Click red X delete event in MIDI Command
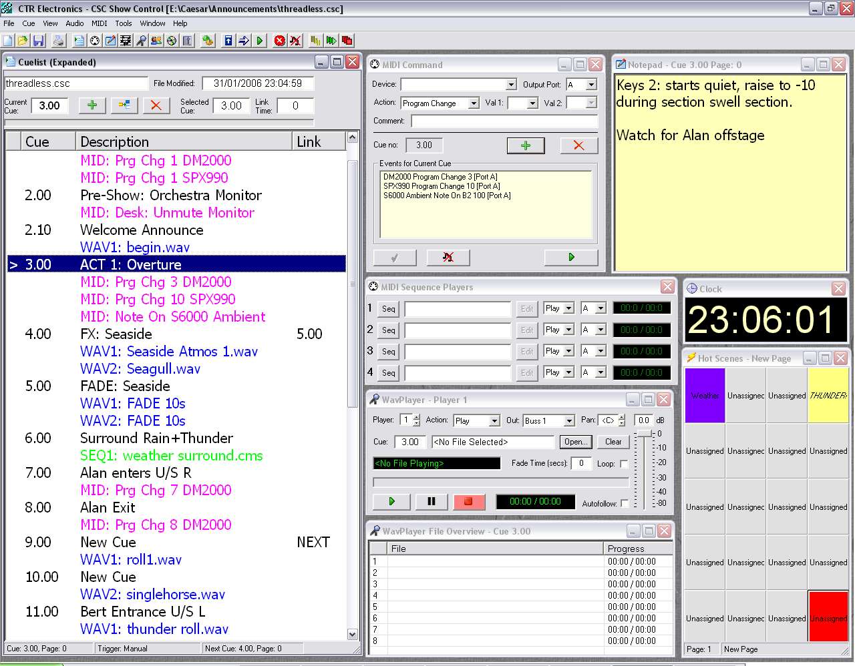855x666 pixels. 578,145
